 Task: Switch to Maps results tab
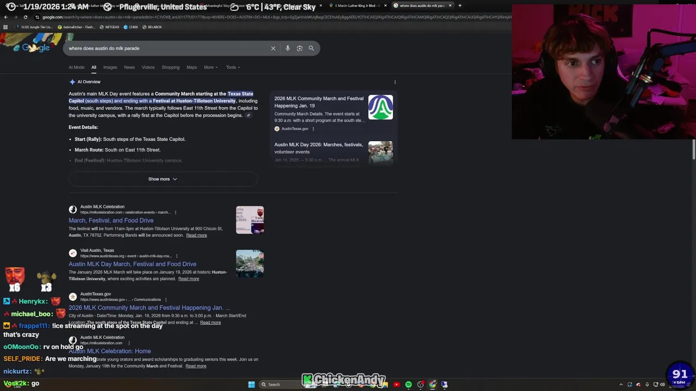191,67
